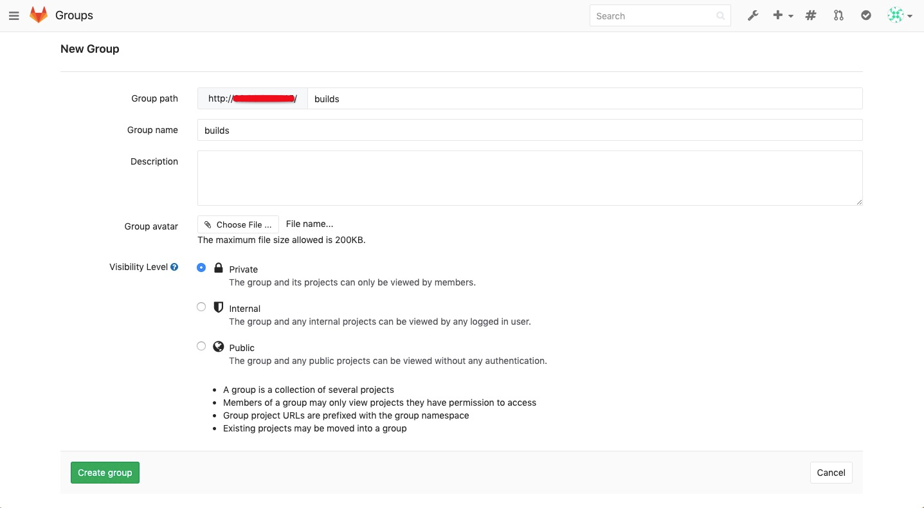Open issues via the hash icon
The image size is (924, 508).
(811, 15)
